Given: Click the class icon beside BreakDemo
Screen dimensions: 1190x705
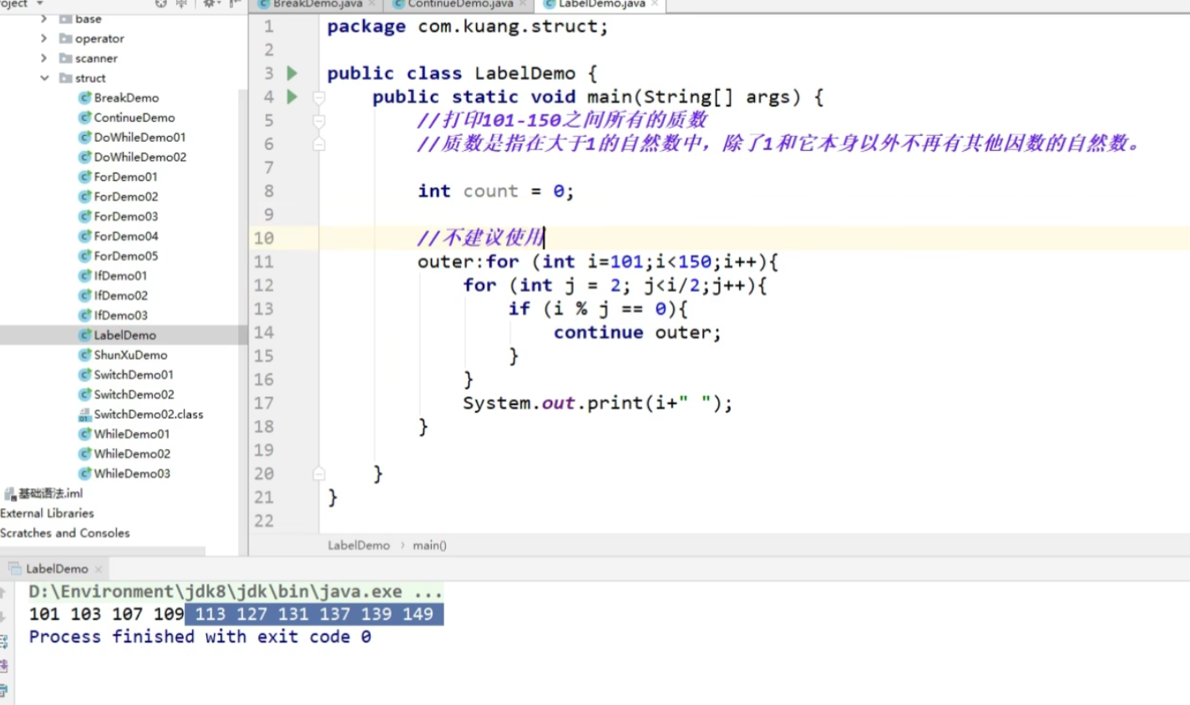Looking at the screenshot, I should [84, 98].
